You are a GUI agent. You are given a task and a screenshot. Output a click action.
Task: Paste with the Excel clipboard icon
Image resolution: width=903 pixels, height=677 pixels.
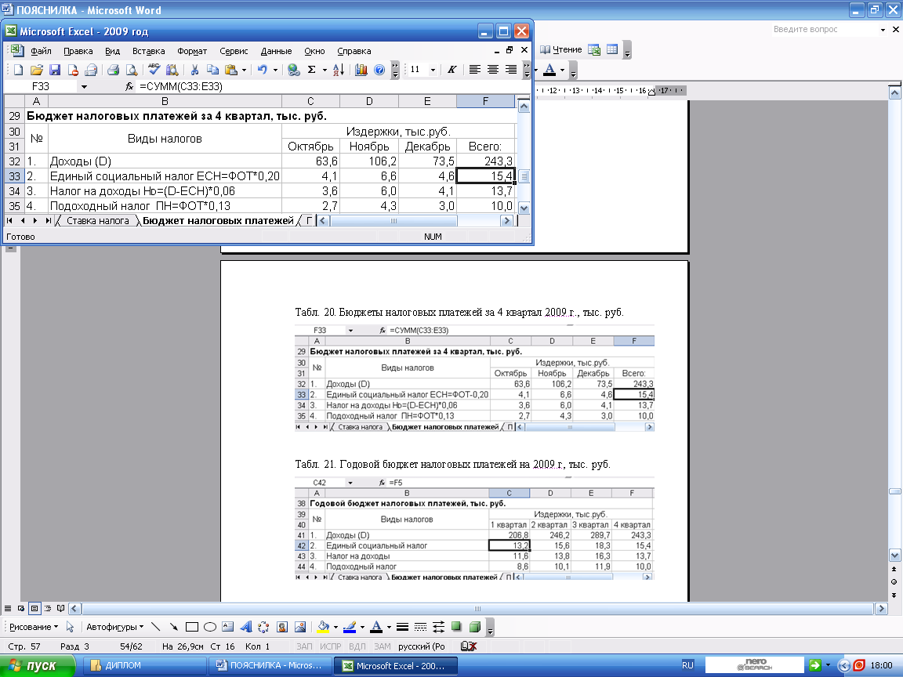pos(231,70)
